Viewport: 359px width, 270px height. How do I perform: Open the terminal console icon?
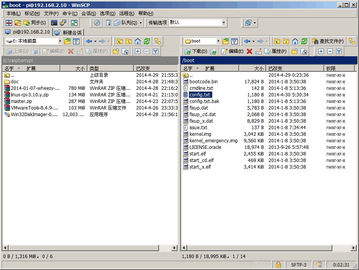click(54, 23)
